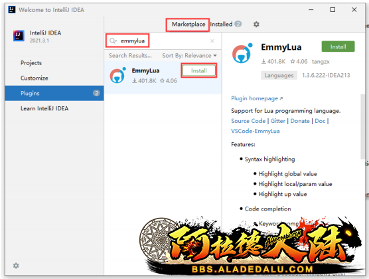The image size is (369, 279).
Task: Open Learn IntelliJ IDEA section
Action: [x=44, y=108]
